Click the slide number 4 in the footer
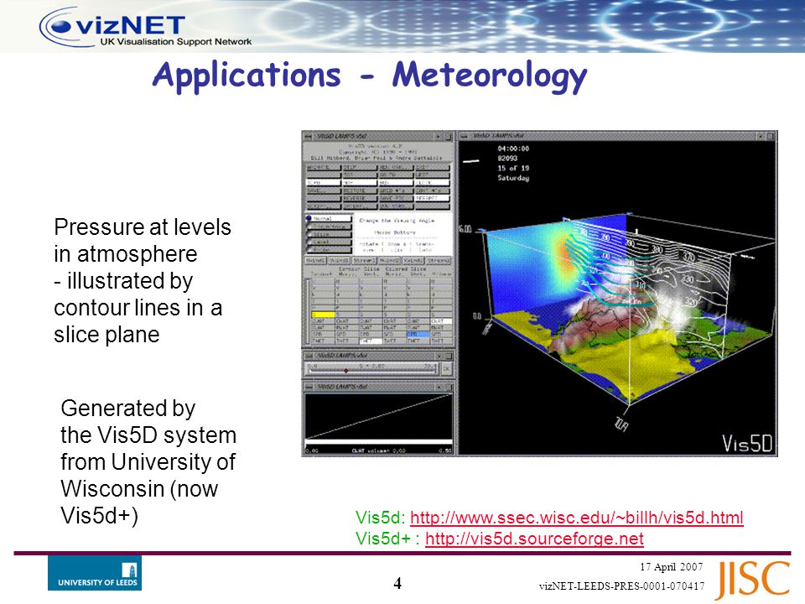 [x=397, y=583]
